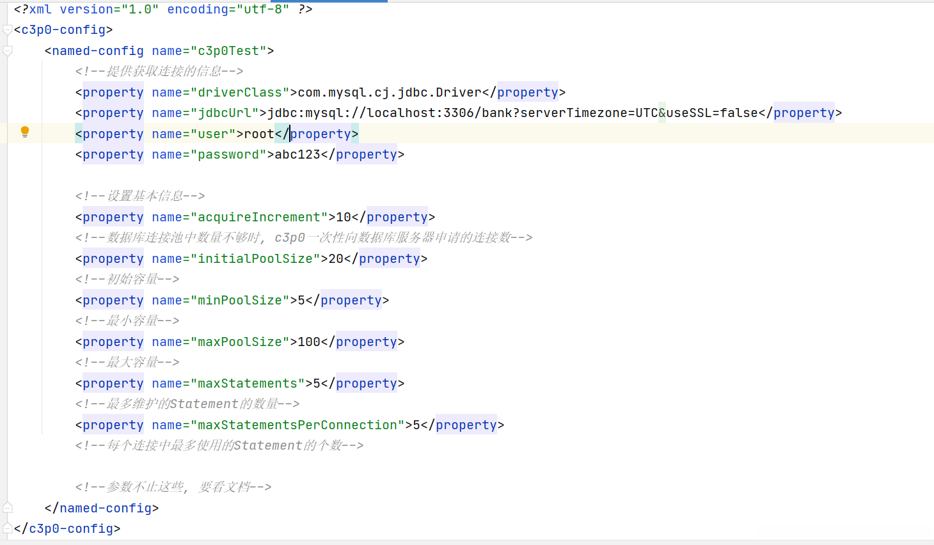Click the "c3p0Test" name attribute value
Viewport: 934px width, 545px height.
click(228, 51)
